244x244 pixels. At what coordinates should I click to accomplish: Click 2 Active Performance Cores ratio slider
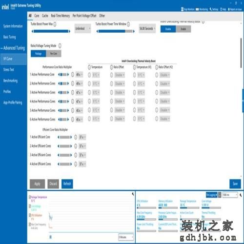pos(63,83)
